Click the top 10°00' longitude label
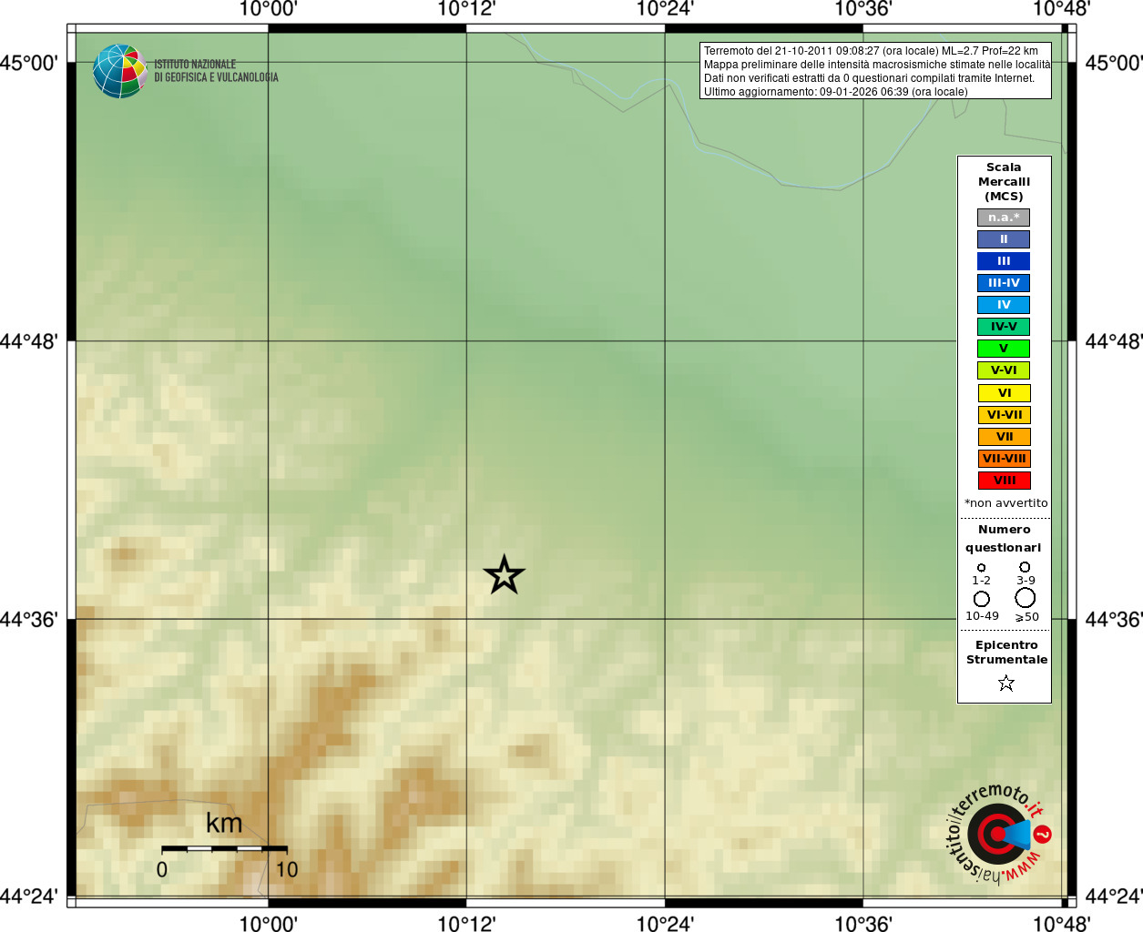Screen dimensions: 1143x932 click(x=268, y=9)
